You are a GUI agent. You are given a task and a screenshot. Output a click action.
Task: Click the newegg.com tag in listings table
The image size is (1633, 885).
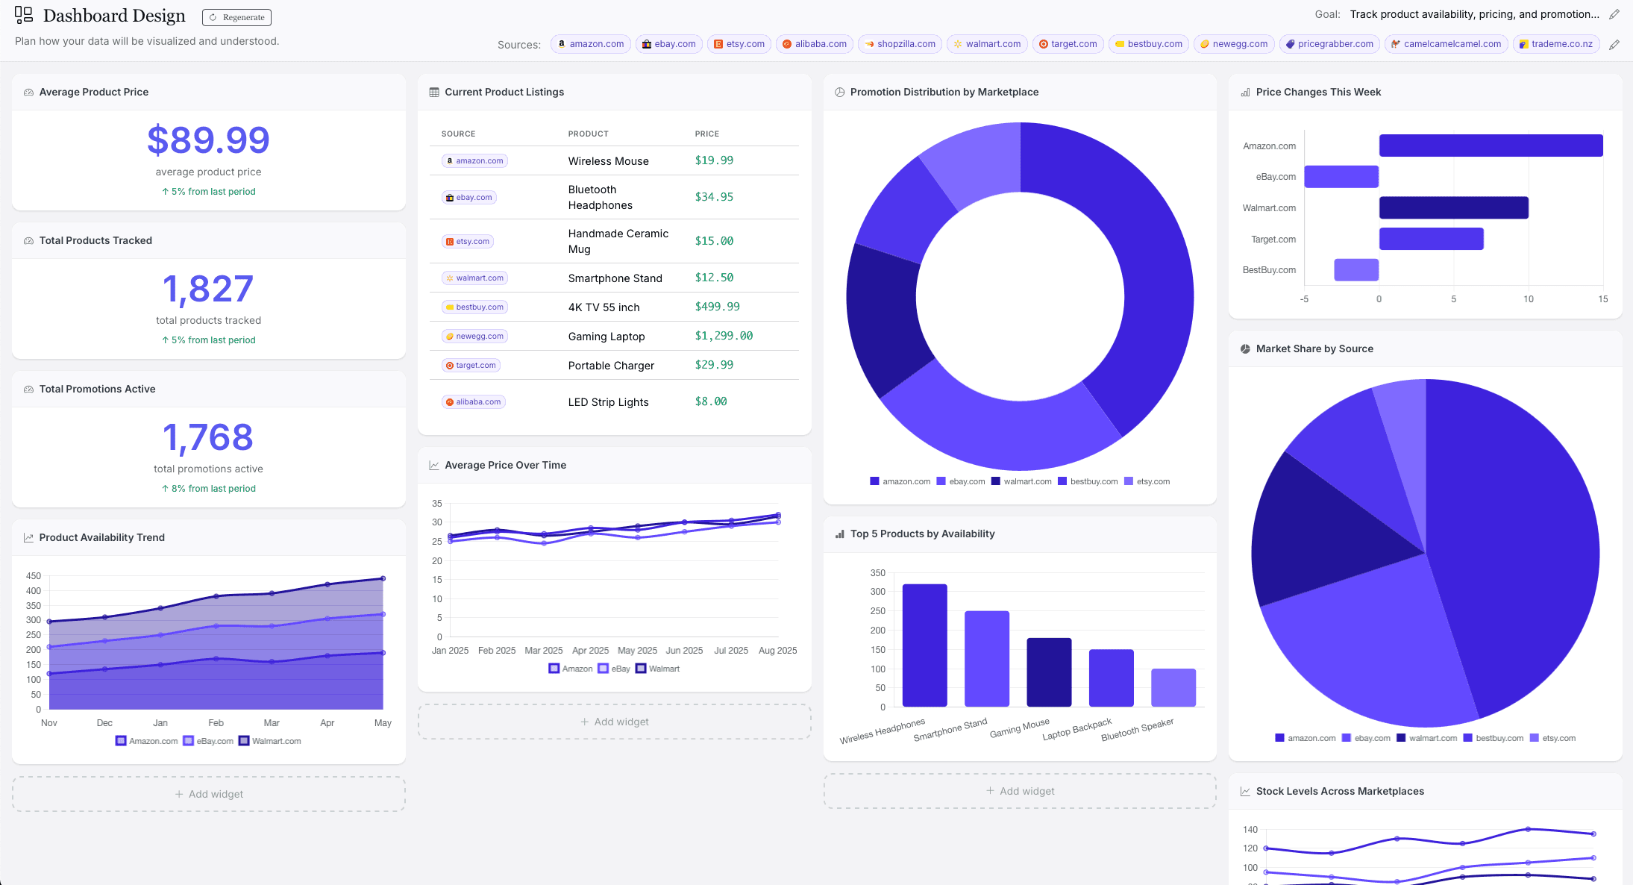pos(474,337)
